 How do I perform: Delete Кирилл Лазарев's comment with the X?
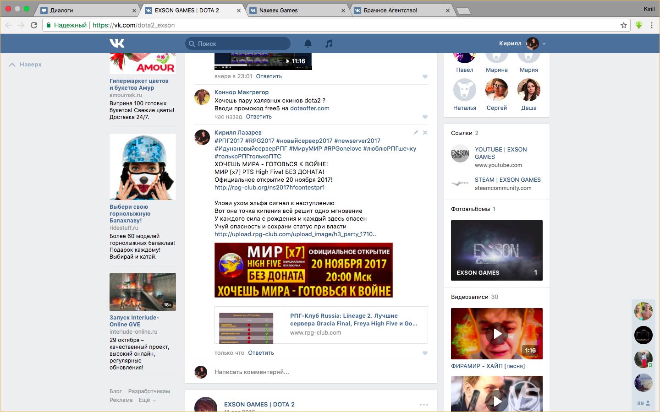425,132
